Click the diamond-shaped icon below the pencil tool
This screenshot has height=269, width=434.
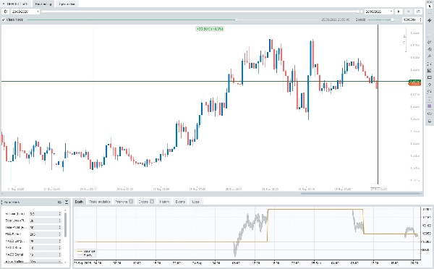(429, 49)
